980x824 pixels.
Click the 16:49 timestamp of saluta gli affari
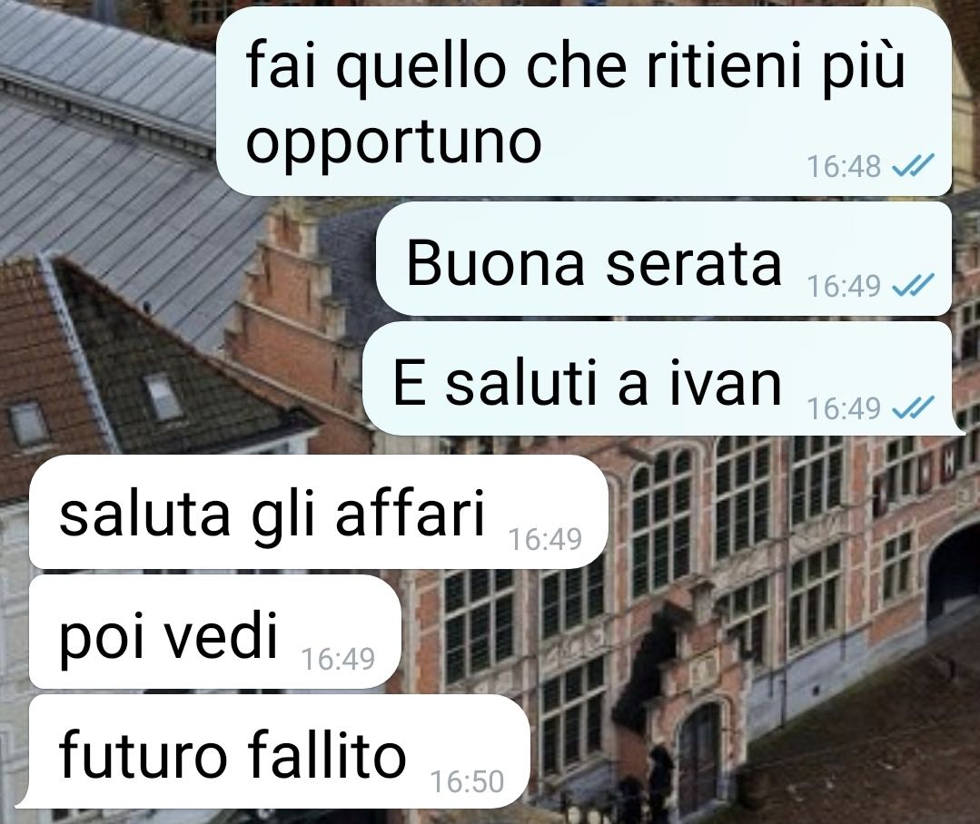545,540
